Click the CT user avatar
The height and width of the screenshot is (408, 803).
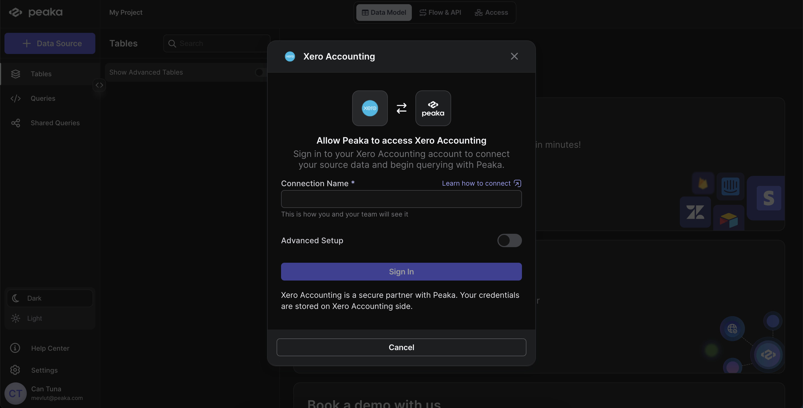[15, 393]
